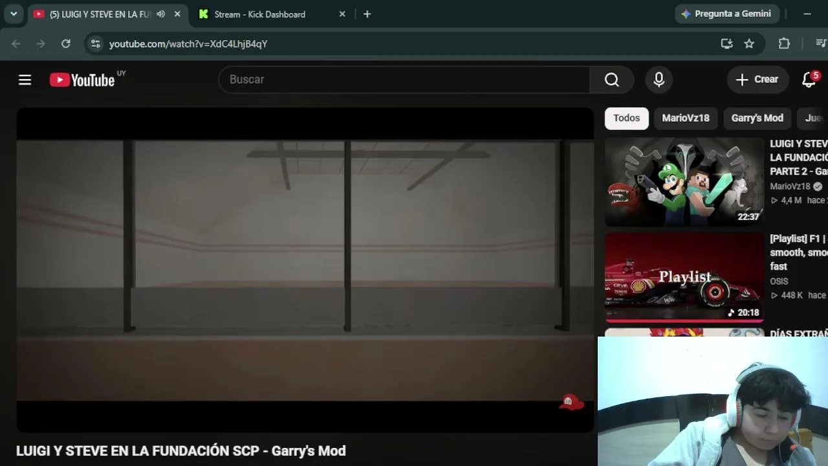The height and width of the screenshot is (466, 828).
Task: Go forward in browser history
Action: click(41, 43)
